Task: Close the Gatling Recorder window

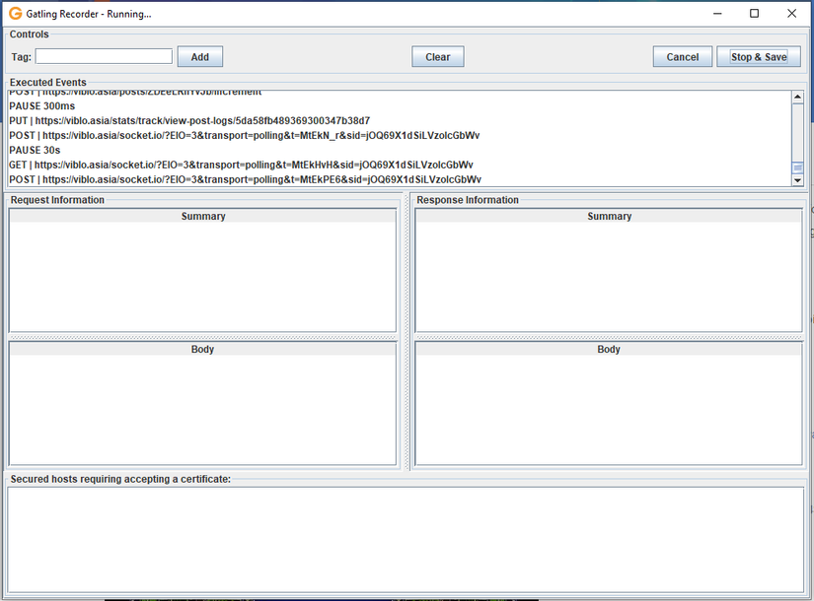Action: pyautogui.click(x=791, y=14)
